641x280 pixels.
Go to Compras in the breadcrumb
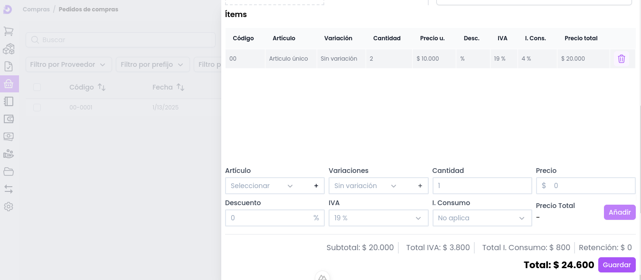tap(36, 9)
